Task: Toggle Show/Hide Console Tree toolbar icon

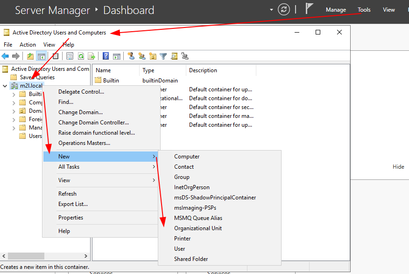Action: pos(42,56)
